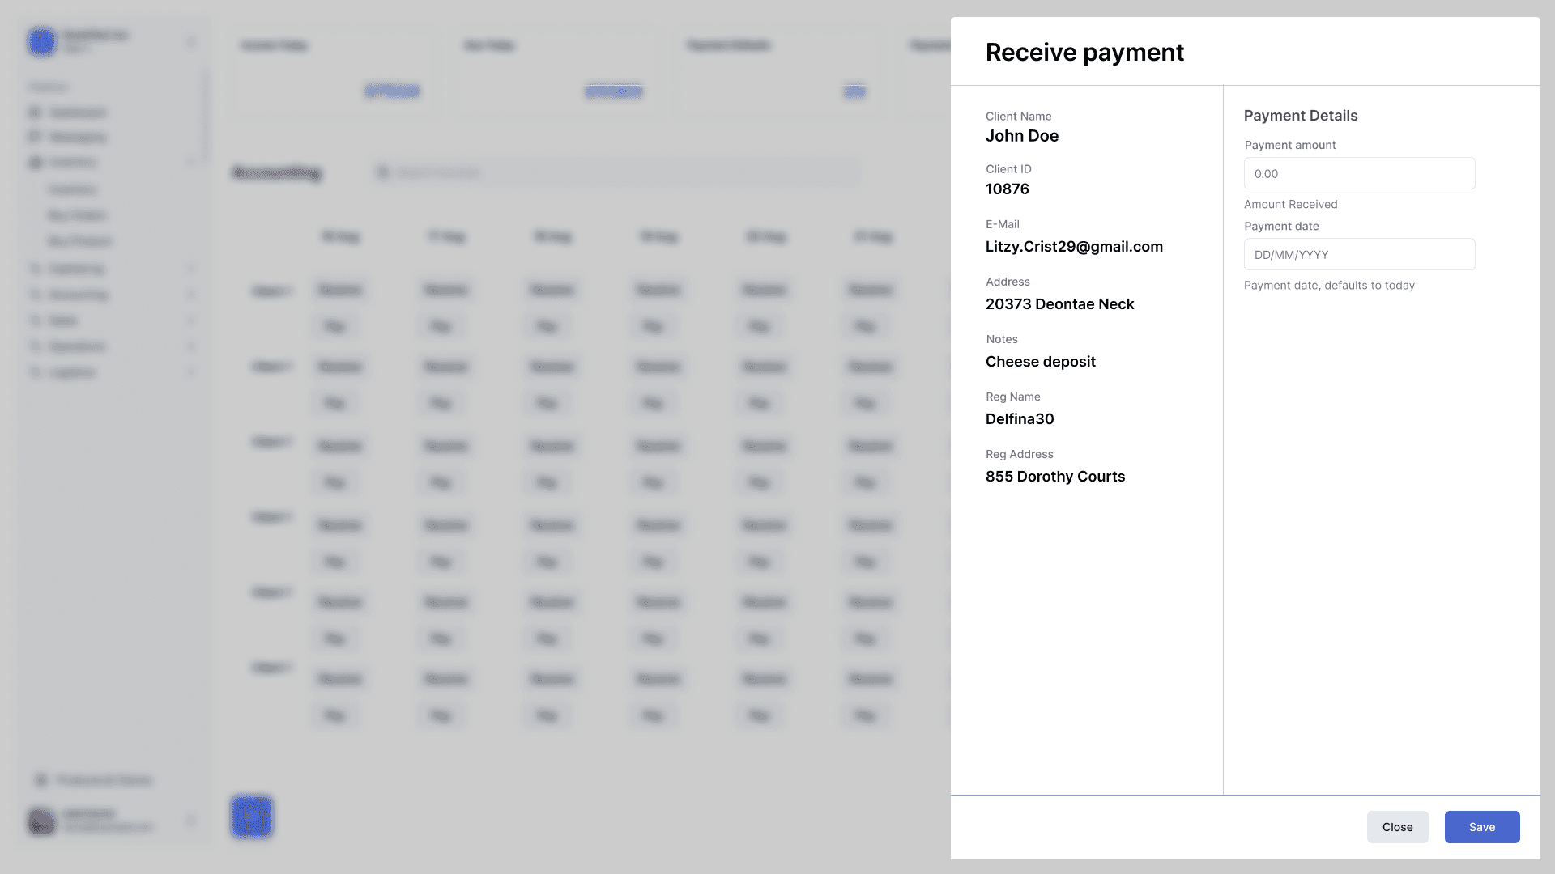Viewport: 1555px width, 874px height.
Task: Open the company switcher chevron at sidebar top
Action: [191, 42]
